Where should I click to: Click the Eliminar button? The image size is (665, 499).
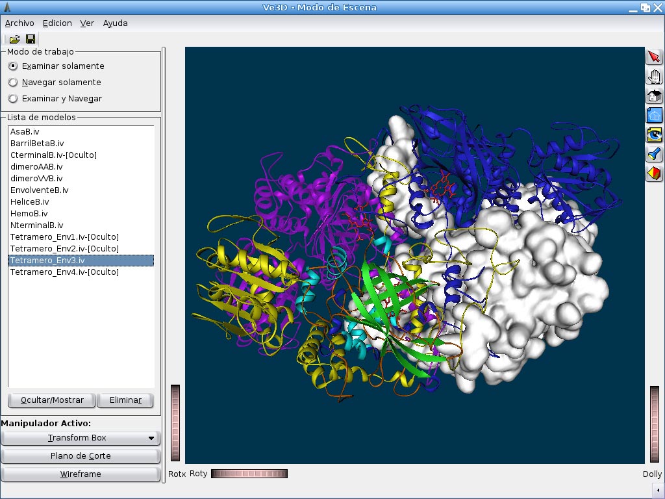tap(125, 400)
